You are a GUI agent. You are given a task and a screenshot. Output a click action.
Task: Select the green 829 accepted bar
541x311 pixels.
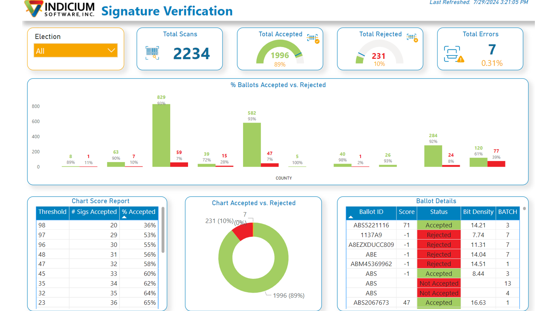point(161,135)
